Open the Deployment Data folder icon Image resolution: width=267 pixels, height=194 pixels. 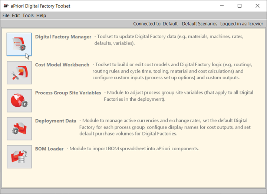click(x=19, y=128)
